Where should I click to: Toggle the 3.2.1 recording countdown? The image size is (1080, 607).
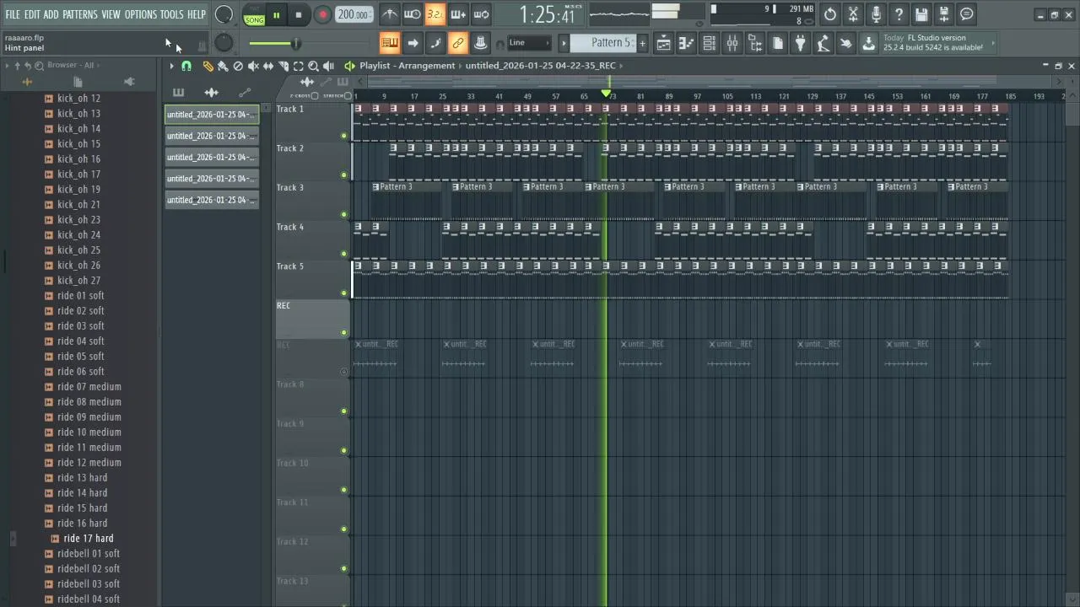pos(435,14)
